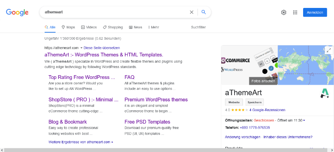Click Fotos ansehen on the photo
Image resolution: width=334 pixels, height=152 pixels.
(x=263, y=81)
